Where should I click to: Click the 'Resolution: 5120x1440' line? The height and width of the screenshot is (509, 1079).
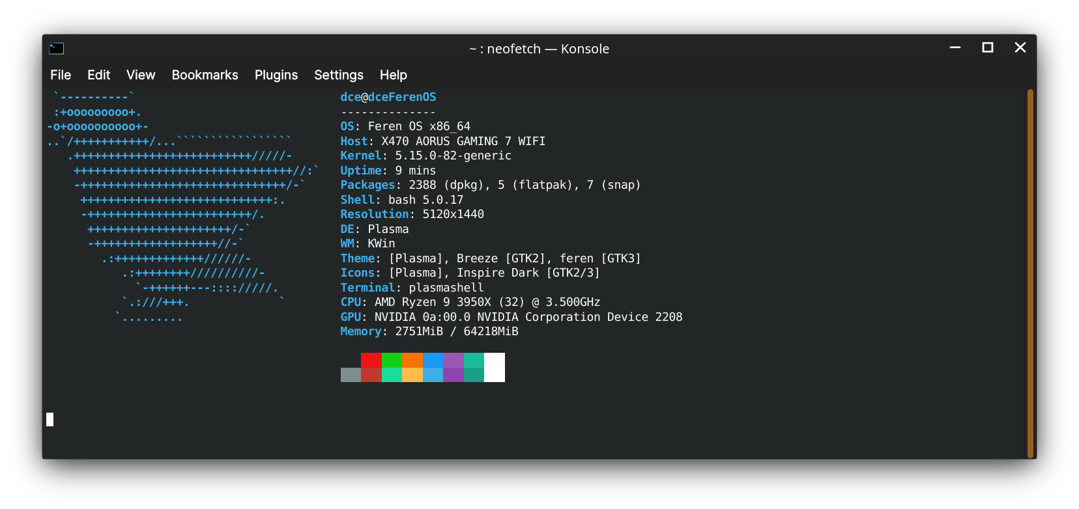412,214
